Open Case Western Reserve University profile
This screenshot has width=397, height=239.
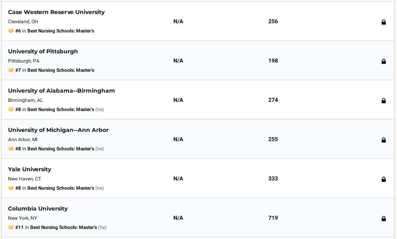56,12
